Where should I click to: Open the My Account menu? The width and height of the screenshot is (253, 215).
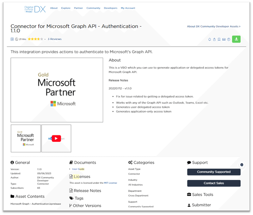click(x=128, y=8)
